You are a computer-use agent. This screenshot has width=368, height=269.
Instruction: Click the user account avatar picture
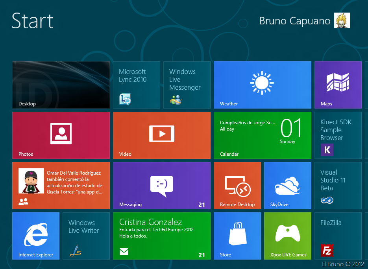[342, 20]
